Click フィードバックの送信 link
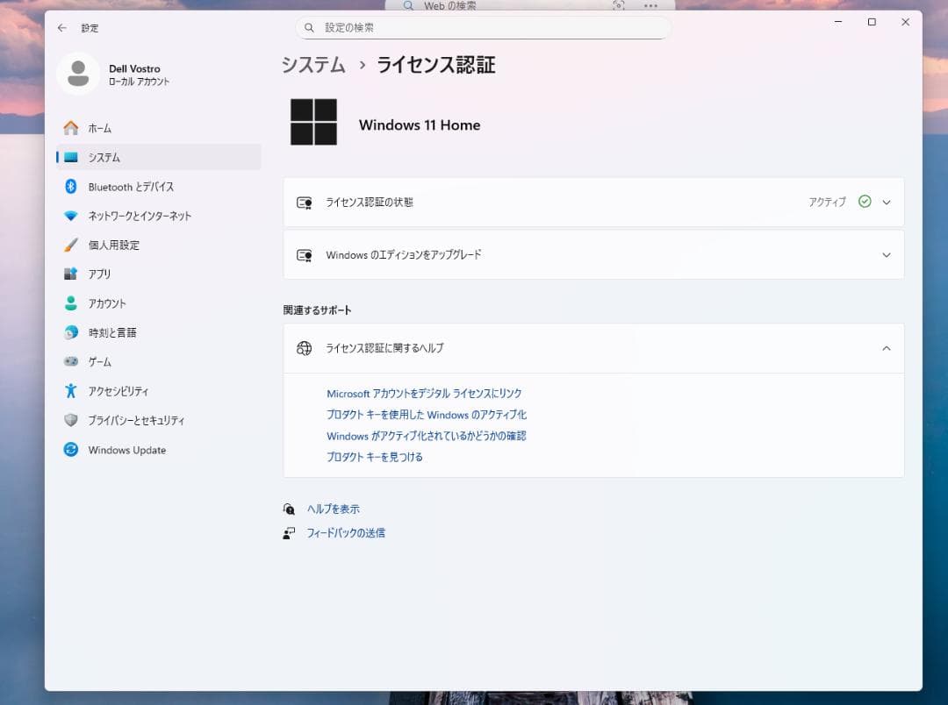The height and width of the screenshot is (705, 948). [x=346, y=532]
